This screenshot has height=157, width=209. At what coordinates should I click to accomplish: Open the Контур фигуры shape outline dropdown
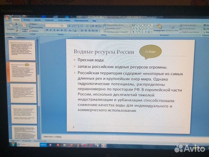[187, 28]
